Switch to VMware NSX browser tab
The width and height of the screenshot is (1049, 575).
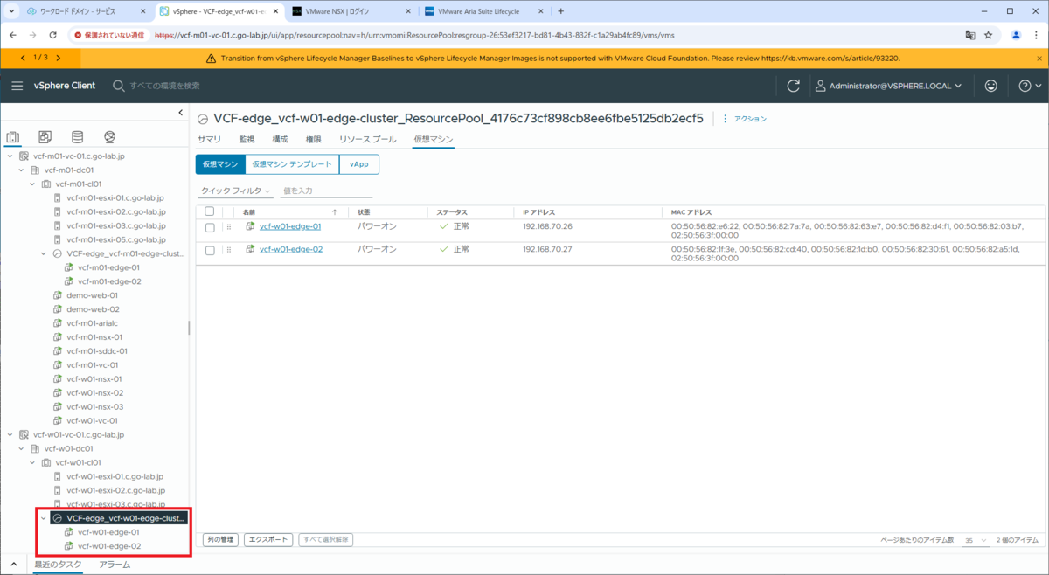point(350,11)
